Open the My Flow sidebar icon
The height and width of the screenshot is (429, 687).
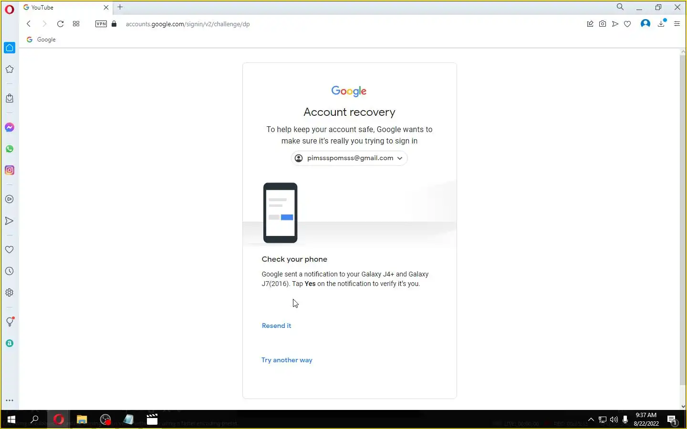pyautogui.click(x=10, y=221)
